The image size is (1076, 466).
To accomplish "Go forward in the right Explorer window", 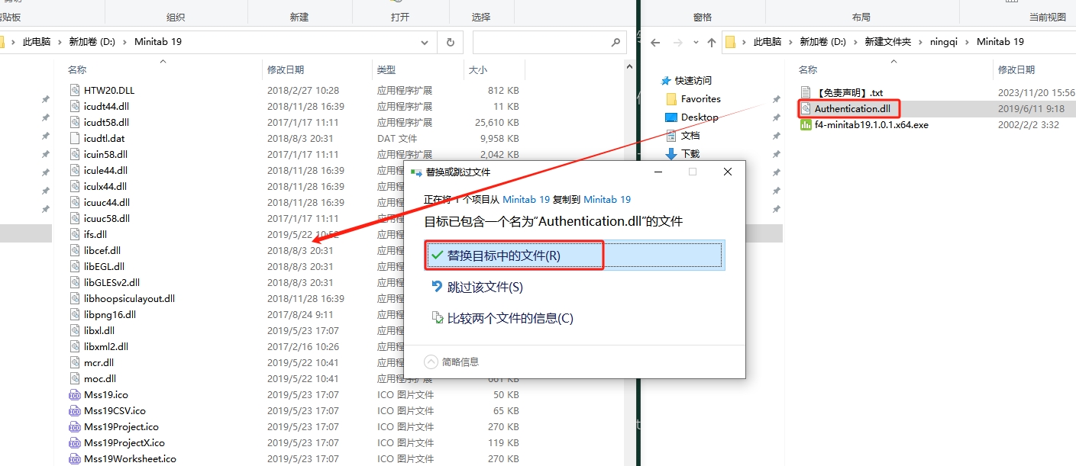I will (x=677, y=42).
